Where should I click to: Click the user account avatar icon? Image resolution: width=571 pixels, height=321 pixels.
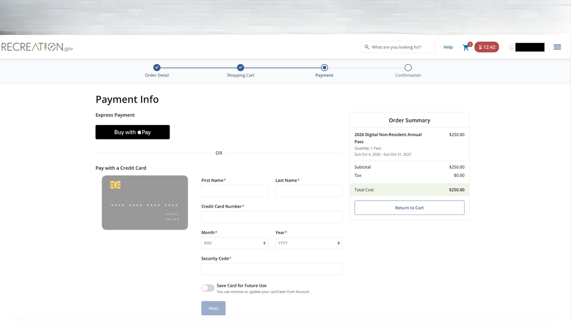[512, 47]
